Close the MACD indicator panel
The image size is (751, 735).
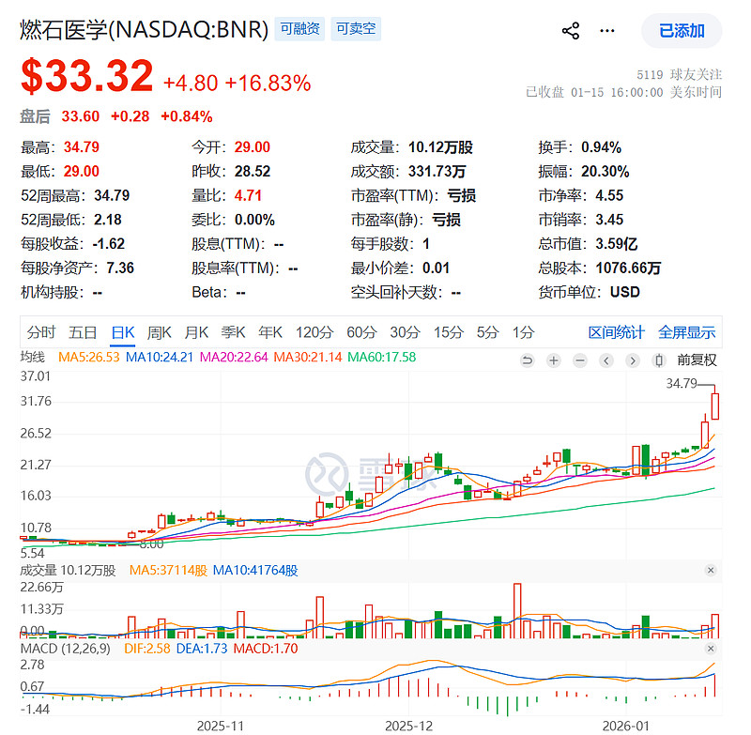(711, 649)
